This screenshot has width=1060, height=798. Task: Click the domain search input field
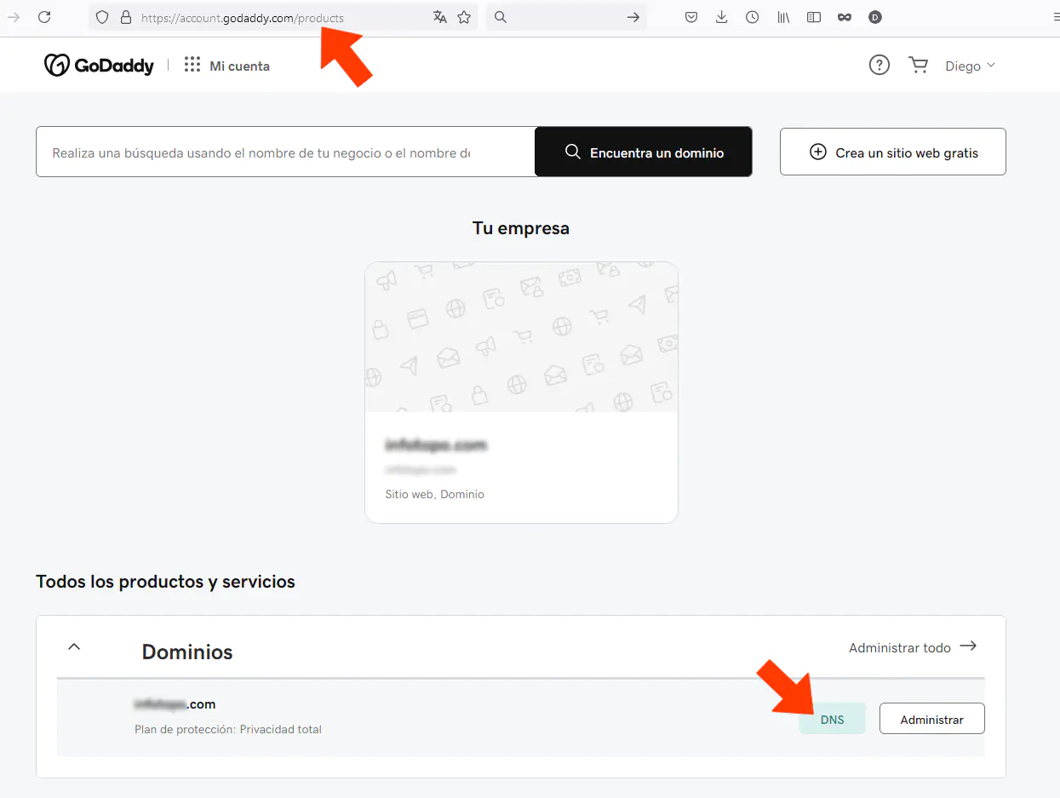[x=281, y=152]
